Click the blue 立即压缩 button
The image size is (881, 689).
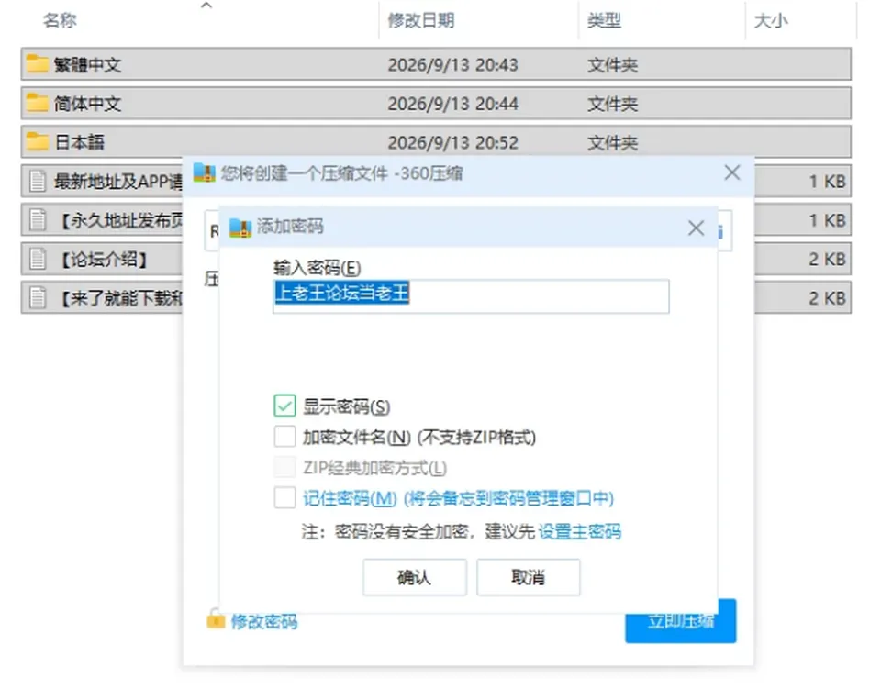(680, 620)
